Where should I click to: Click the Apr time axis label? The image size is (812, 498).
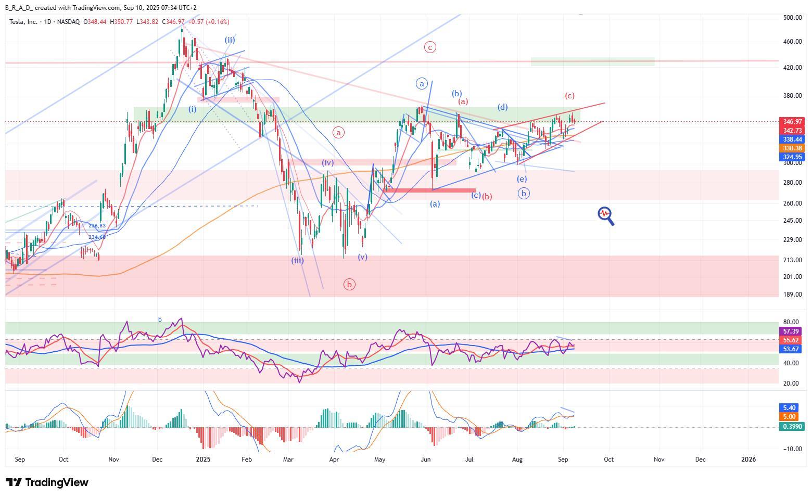(334, 459)
